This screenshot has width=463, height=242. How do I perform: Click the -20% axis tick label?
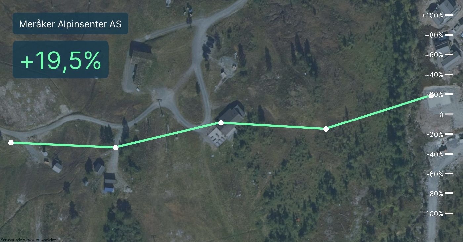tap(435, 134)
